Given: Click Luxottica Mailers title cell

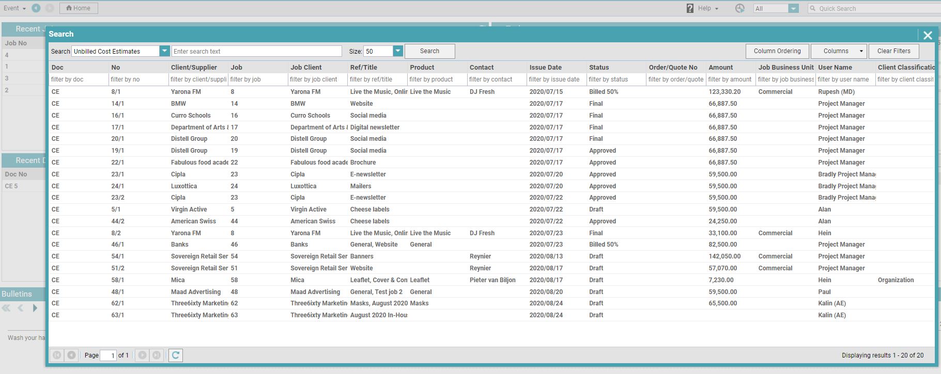Looking at the screenshot, I should coord(361,186).
